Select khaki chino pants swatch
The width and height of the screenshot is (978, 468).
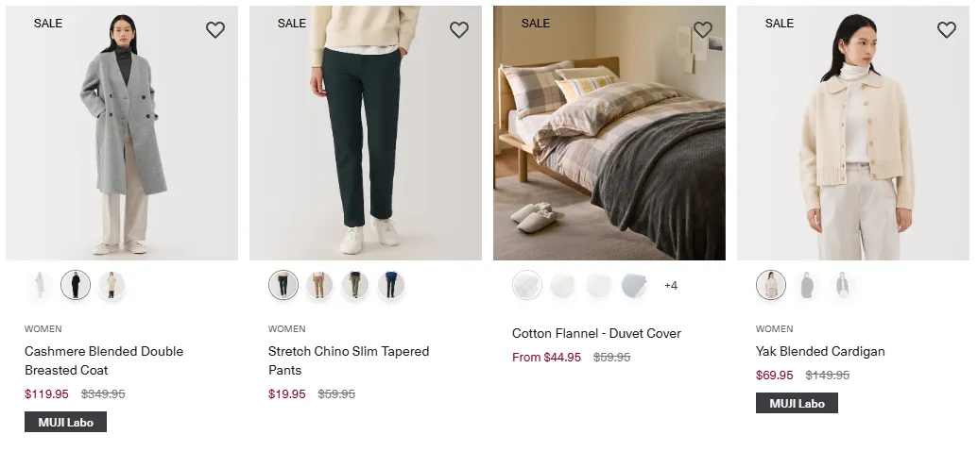[319, 285]
